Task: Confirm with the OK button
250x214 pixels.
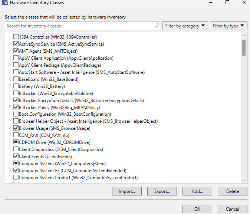Action: point(197,209)
